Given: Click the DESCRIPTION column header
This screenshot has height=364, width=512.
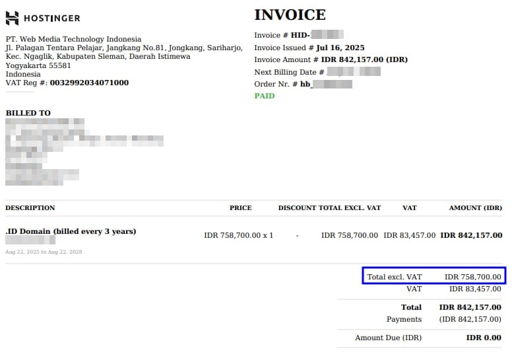Looking at the screenshot, I should [30, 208].
